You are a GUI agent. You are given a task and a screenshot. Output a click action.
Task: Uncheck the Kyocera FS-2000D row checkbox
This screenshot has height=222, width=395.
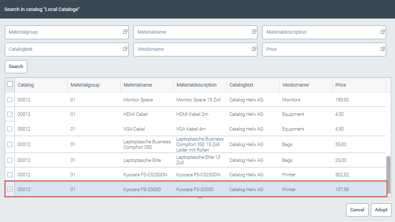coord(10,189)
